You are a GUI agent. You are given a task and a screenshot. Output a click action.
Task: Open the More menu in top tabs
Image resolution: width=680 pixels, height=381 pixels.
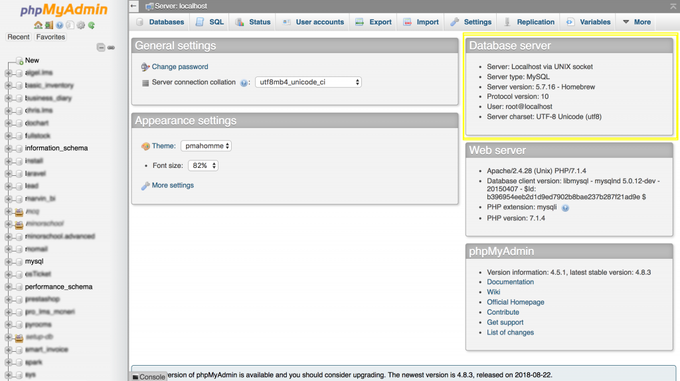pyautogui.click(x=637, y=22)
